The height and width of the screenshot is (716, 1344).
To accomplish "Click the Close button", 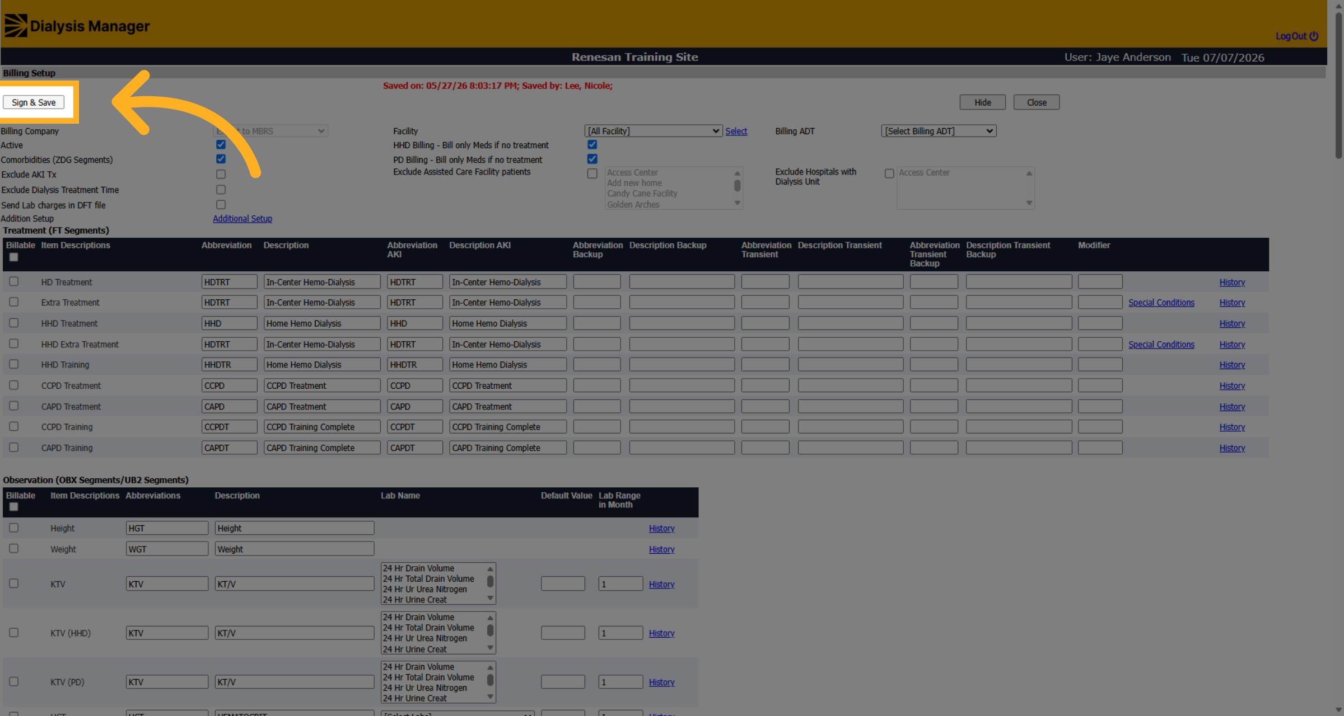I will 1037,102.
